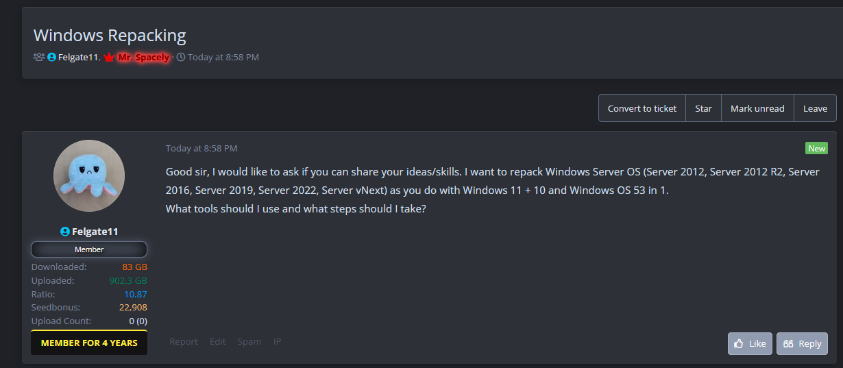Click the clock icon before Today at 8:58 PM
Viewport: 843px width, 368px height.
pos(181,58)
